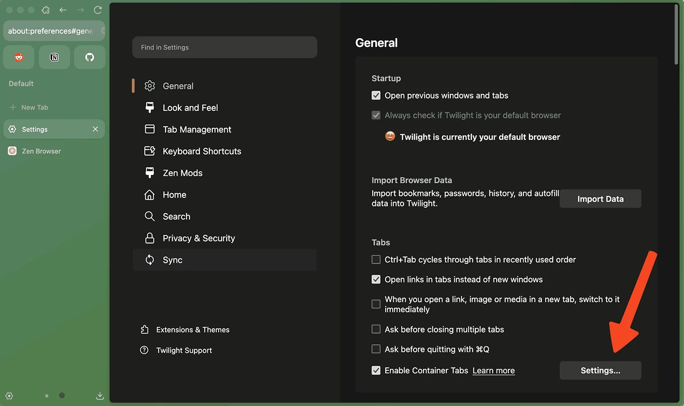Go to Privacy & Security settings
The width and height of the screenshot is (684, 406).
[x=225, y=238]
